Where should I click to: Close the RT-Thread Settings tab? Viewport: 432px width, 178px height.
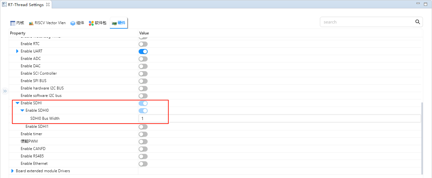(47, 5)
